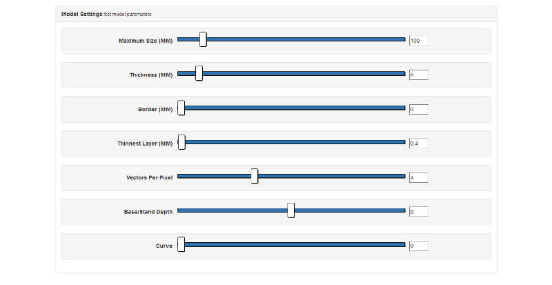Click the Border slider handle
The height and width of the screenshot is (285, 552).
[181, 108]
